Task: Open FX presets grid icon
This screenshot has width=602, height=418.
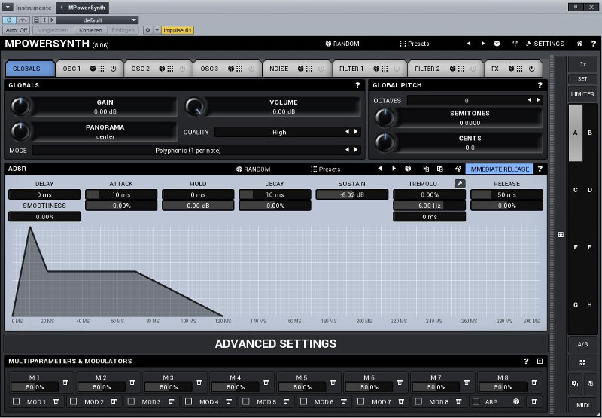Action: (x=519, y=69)
